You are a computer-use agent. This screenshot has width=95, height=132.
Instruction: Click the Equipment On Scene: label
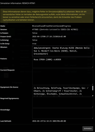click(x=9, y=87)
